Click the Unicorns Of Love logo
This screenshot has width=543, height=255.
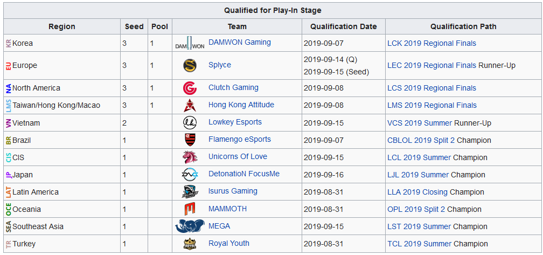[190, 157]
